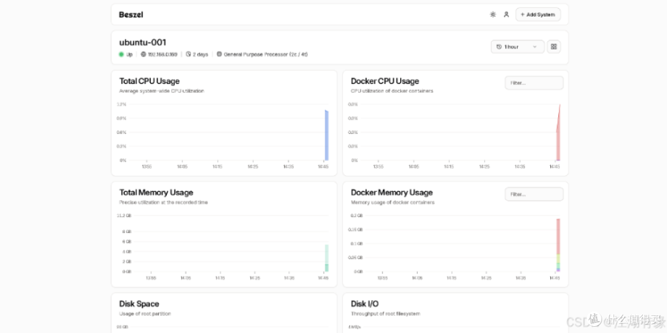
Task: Click the Total CPU Usage heading
Action: 149,81
